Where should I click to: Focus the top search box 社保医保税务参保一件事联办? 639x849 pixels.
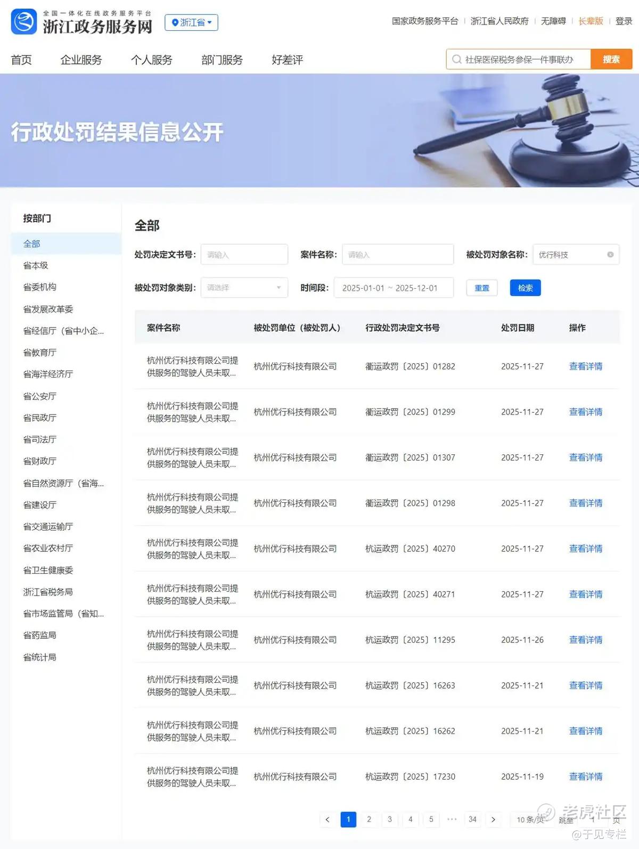click(519, 59)
